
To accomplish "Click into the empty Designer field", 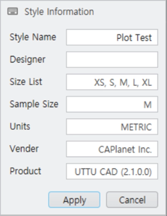I will coord(112,59).
